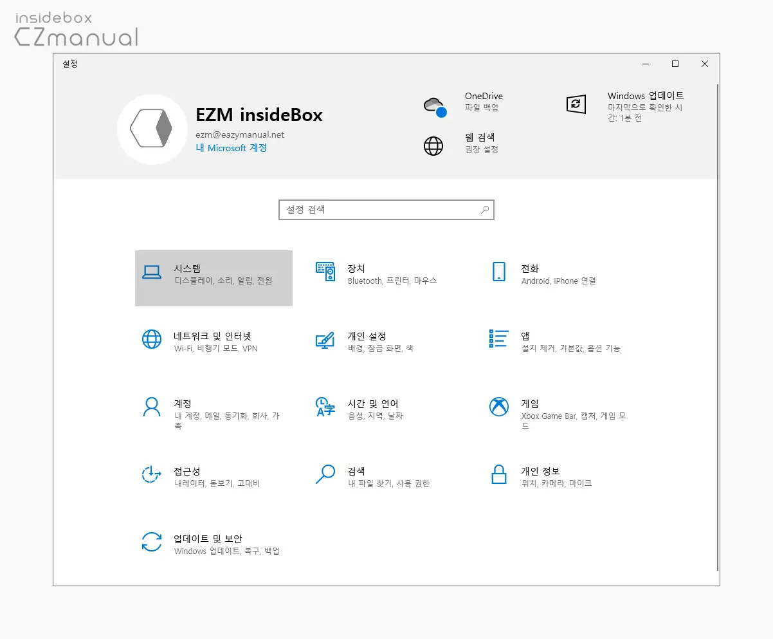The height and width of the screenshot is (639, 773).
Task: Open the 검색 magnifier category icon
Action: 325,474
